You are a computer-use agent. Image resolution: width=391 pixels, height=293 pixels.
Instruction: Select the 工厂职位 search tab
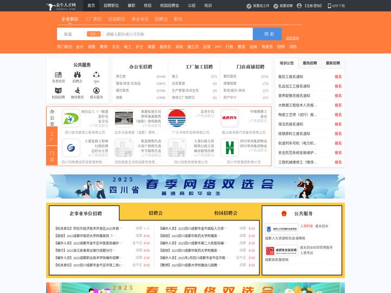click(93, 19)
